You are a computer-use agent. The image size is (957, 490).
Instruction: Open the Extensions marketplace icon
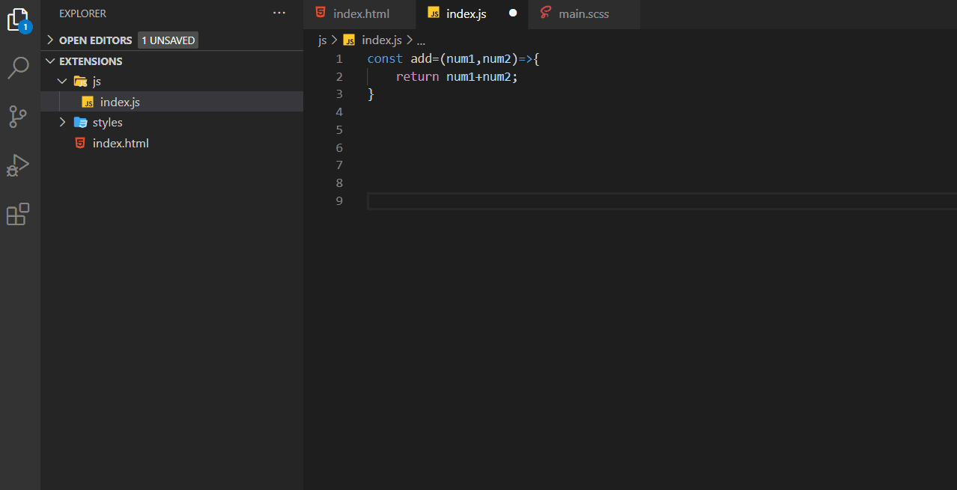coord(18,214)
